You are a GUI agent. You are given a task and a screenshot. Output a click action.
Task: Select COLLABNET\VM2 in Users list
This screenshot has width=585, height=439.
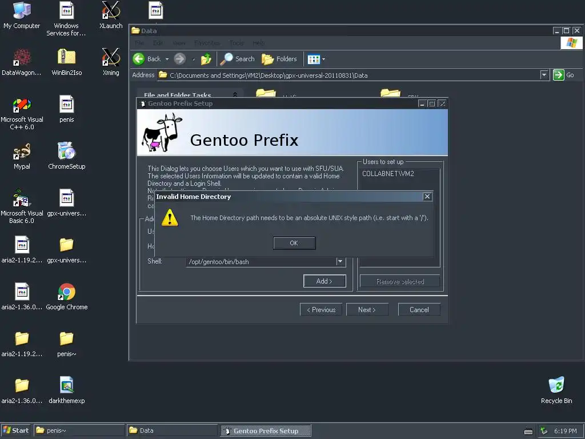pos(388,174)
